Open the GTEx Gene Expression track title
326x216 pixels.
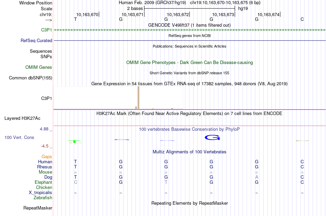[189, 84]
